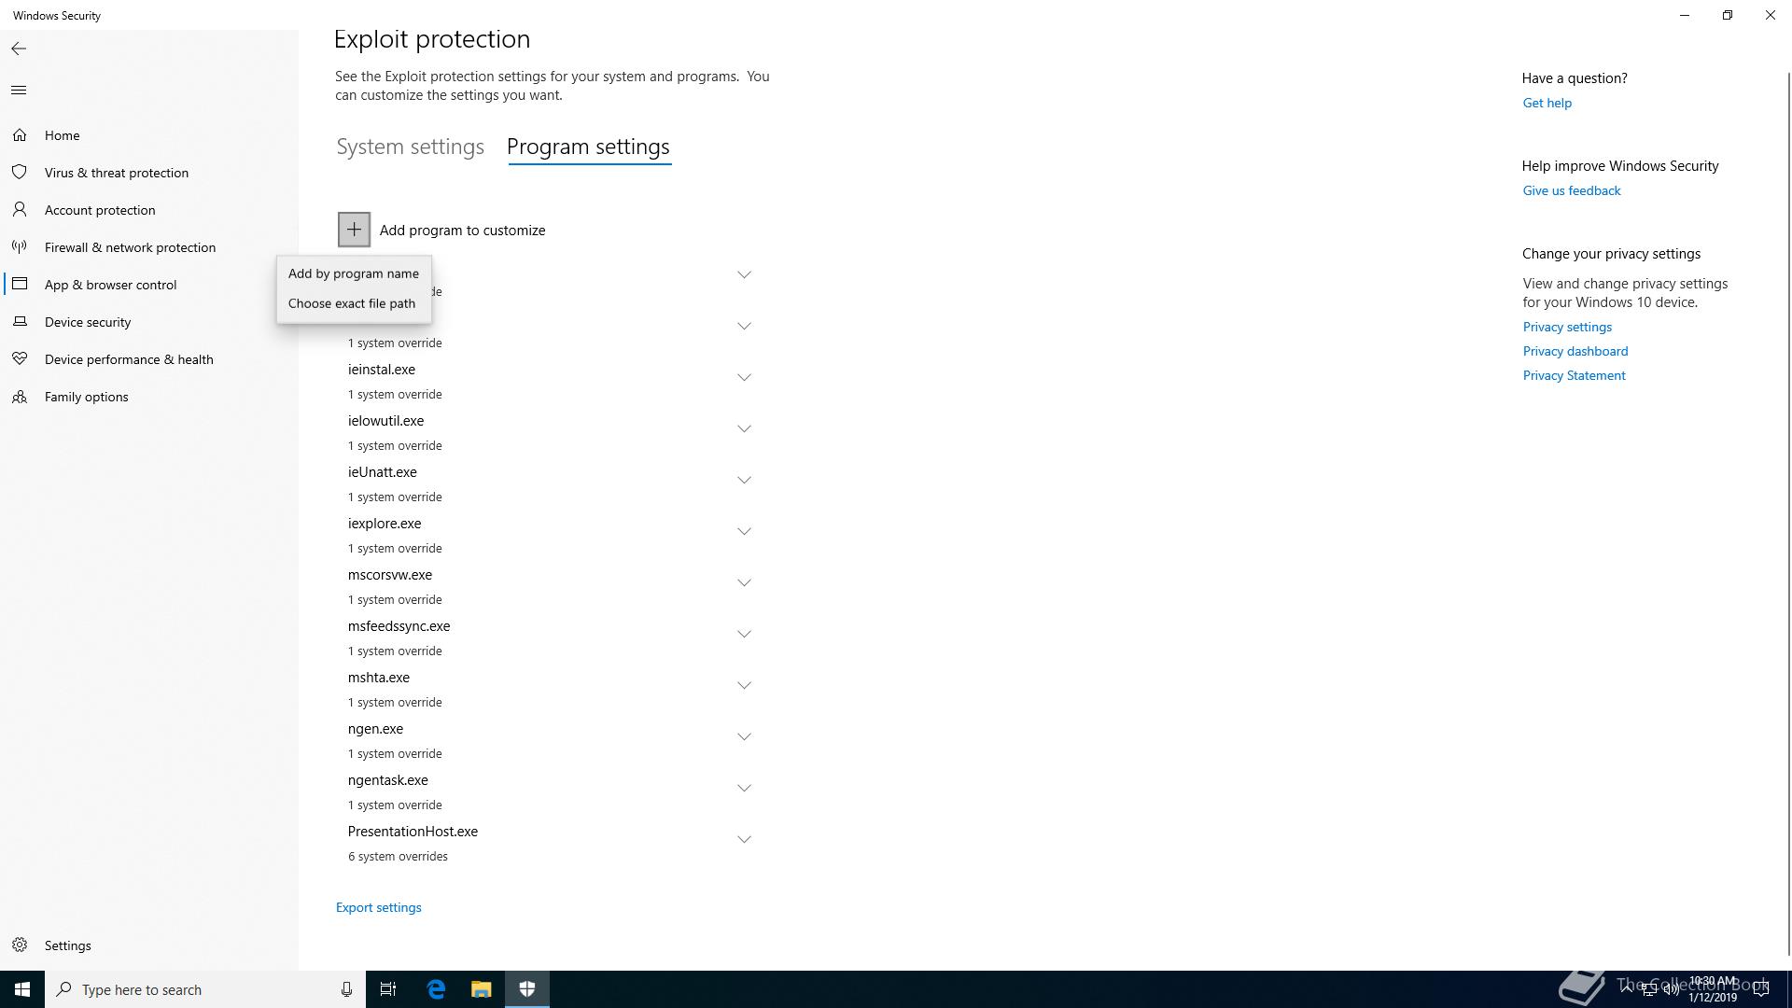The width and height of the screenshot is (1792, 1008).
Task: Open the hamburger navigation menu
Action: [19, 91]
